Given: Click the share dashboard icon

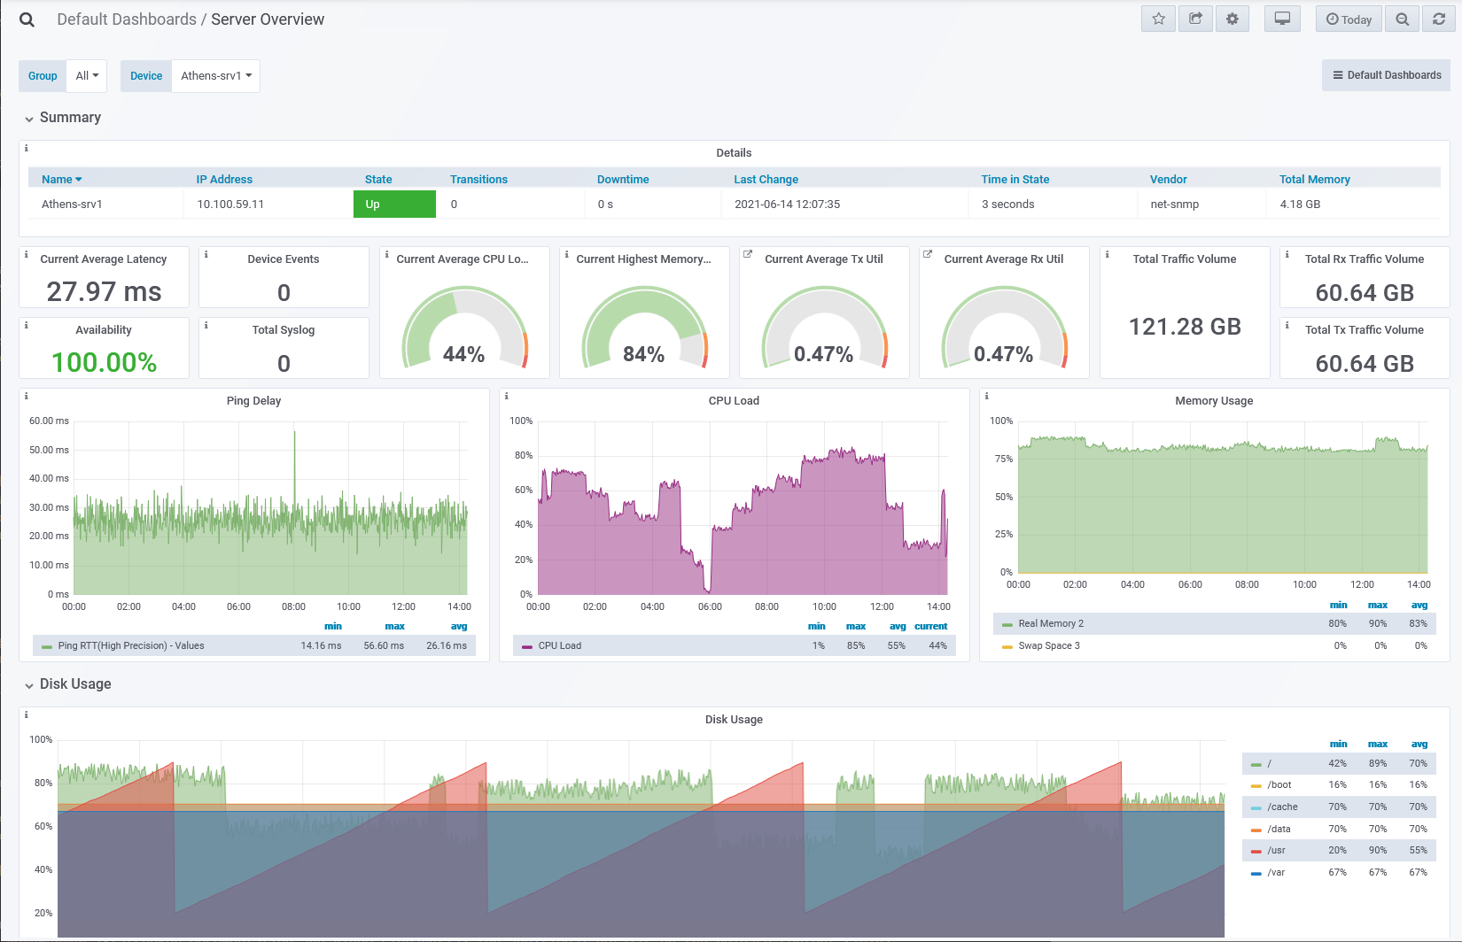Looking at the screenshot, I should (x=1195, y=19).
